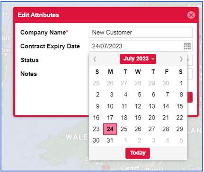The width and height of the screenshot is (204, 172).
Task: Select July 13 in the calendar
Action: pos(152,106)
